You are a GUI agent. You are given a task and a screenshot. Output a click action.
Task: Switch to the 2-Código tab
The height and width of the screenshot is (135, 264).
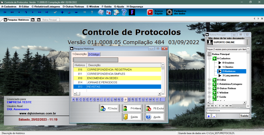click(94, 54)
